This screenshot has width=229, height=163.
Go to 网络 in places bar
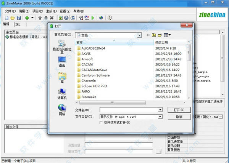(x=62, y=110)
